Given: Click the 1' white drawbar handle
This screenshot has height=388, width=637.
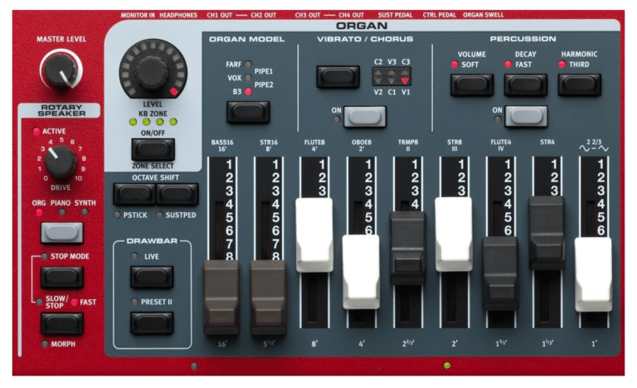Looking at the screenshot, I should 593,274.
